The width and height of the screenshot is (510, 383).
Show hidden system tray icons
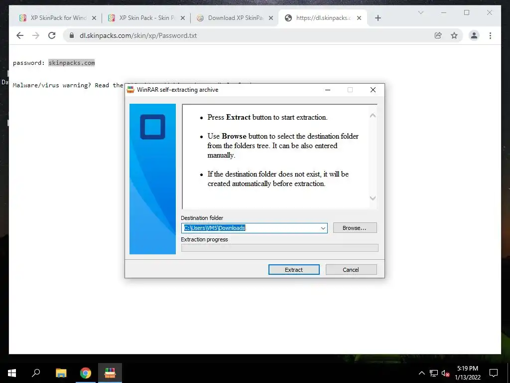click(x=421, y=373)
